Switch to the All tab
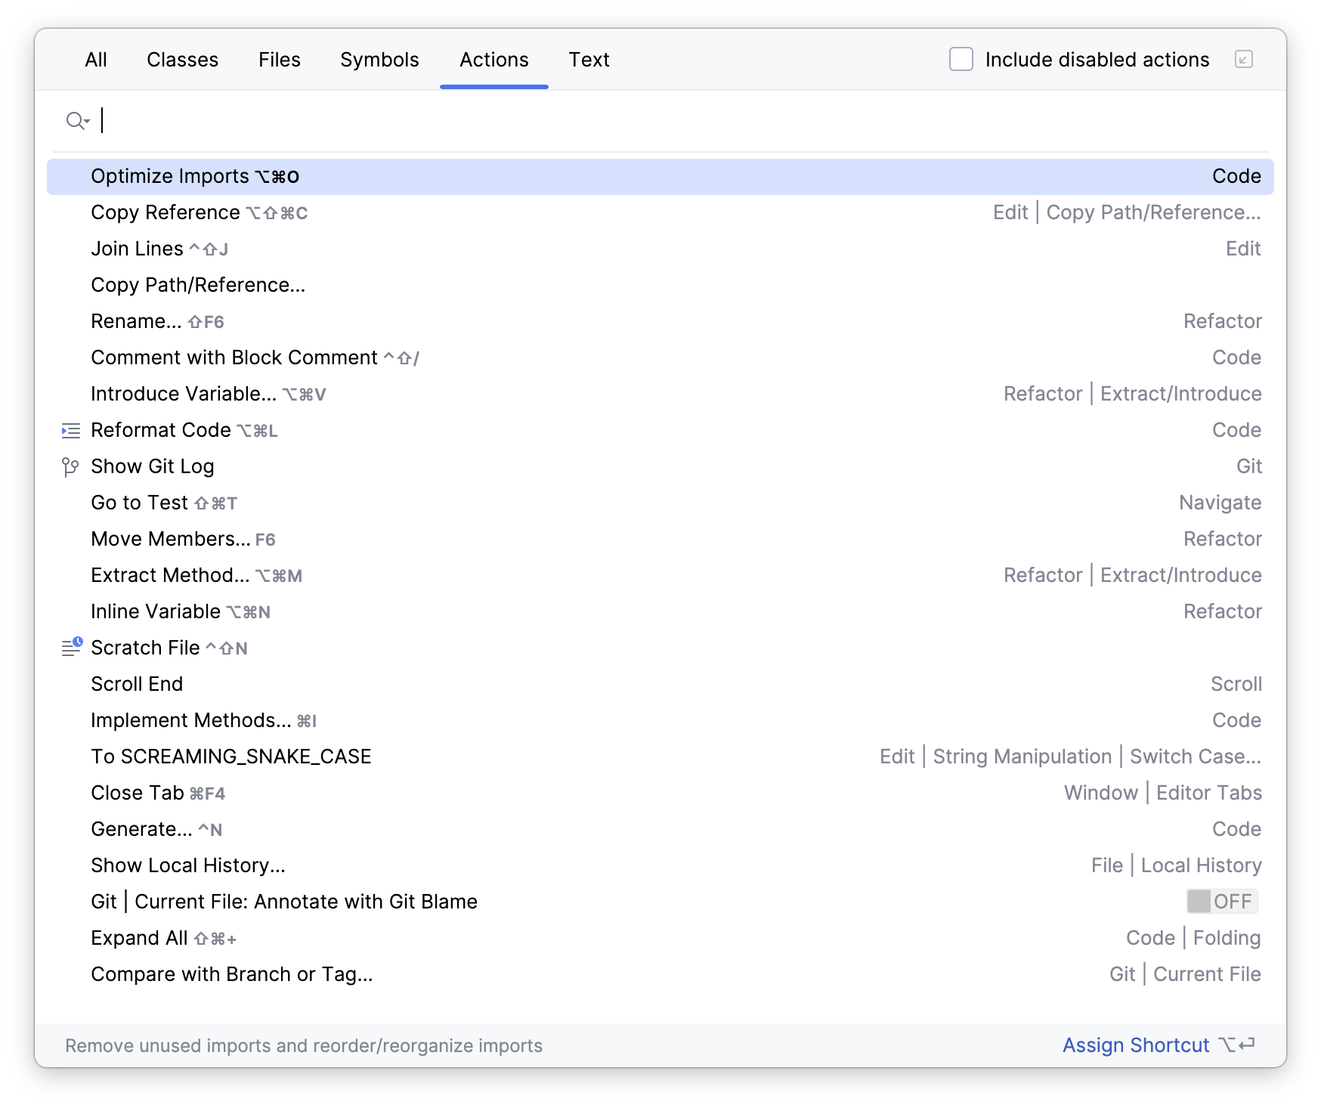This screenshot has height=1108, width=1321. [95, 60]
